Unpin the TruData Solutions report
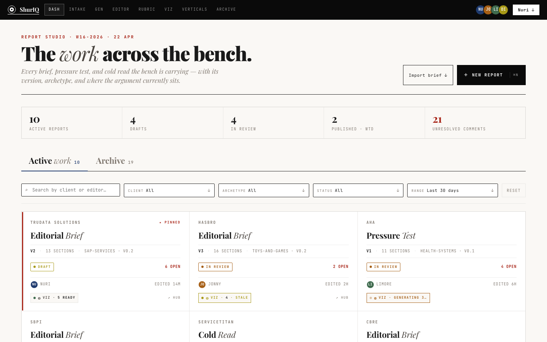Image resolution: width=547 pixels, height=342 pixels. pos(170,222)
